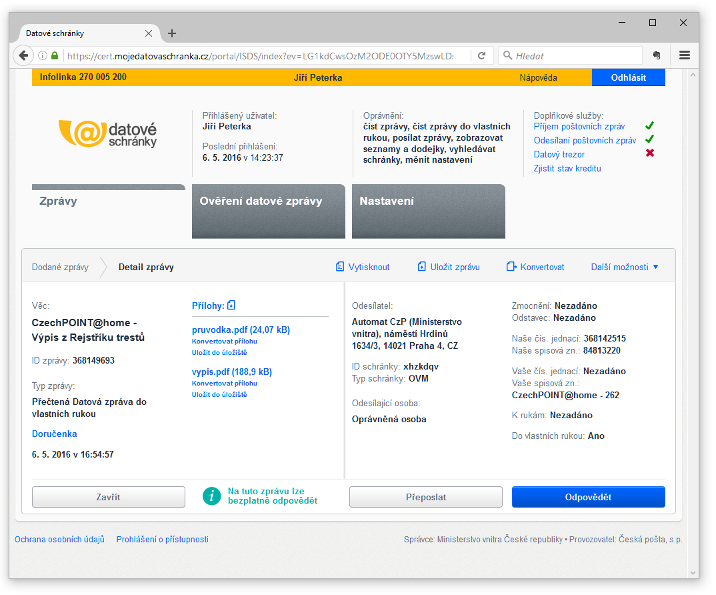Click the Naše spisová zn. value 84813220

pyautogui.click(x=602, y=350)
